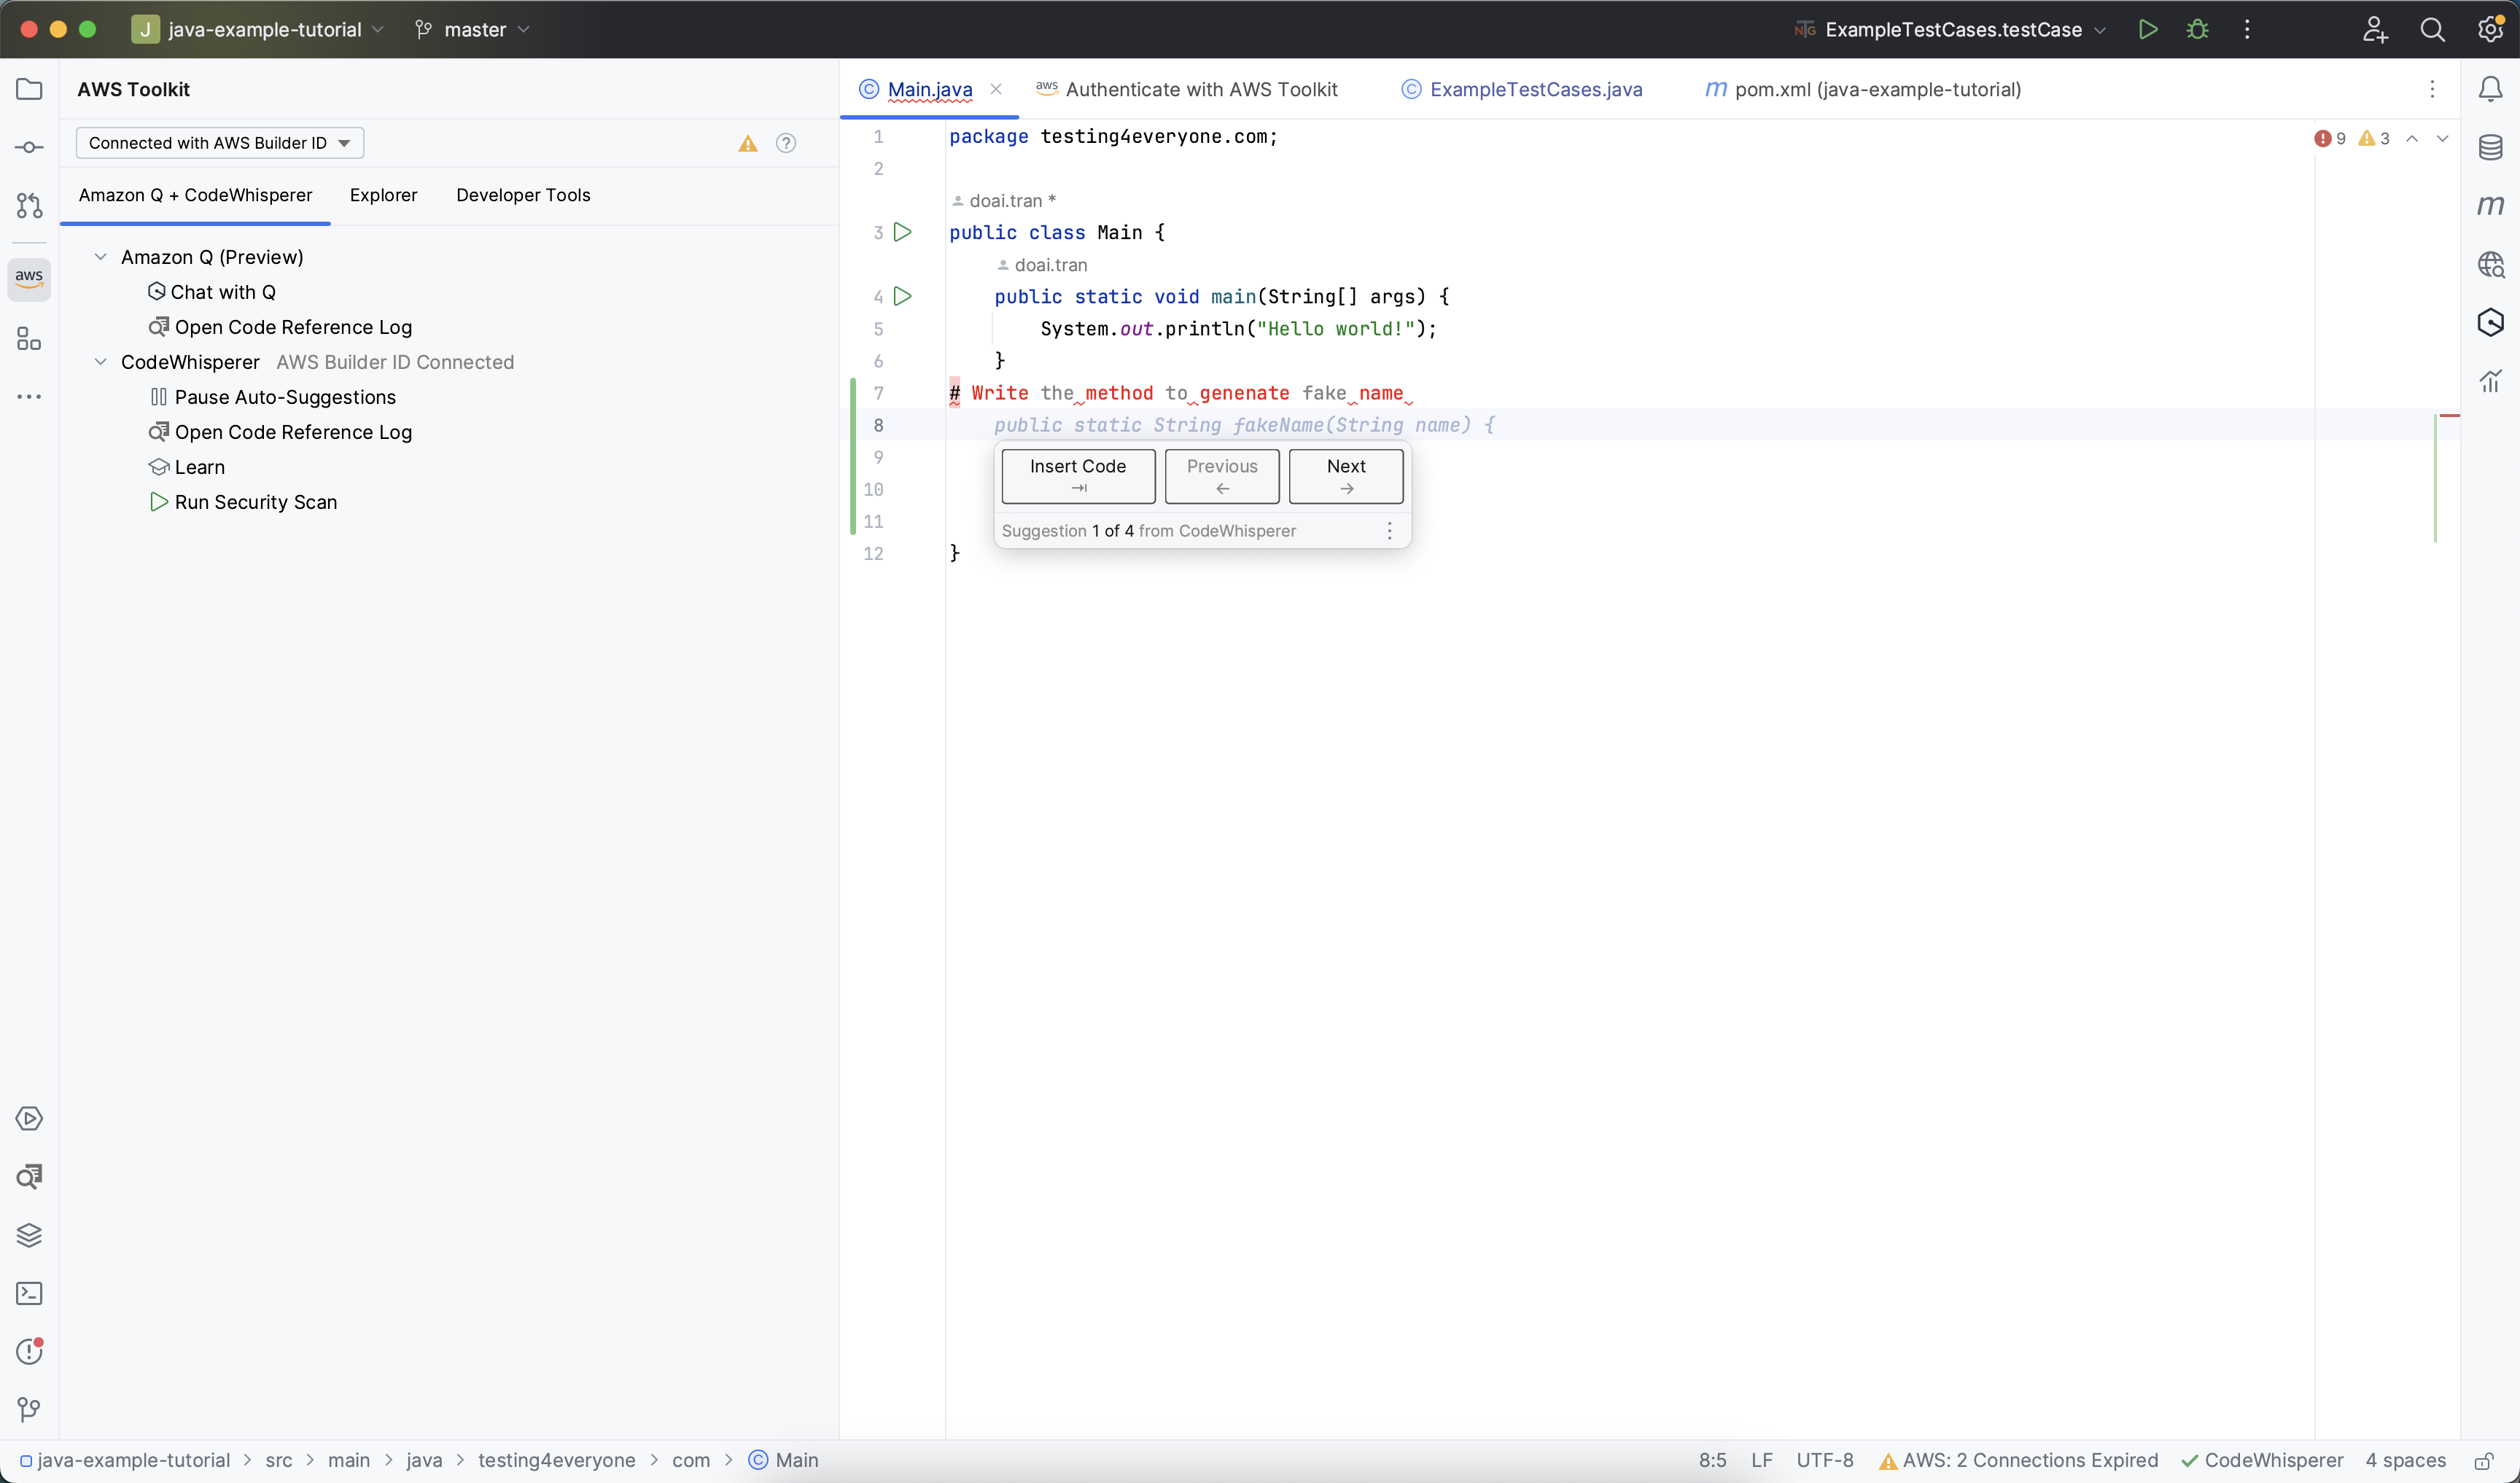Open the Code Reference Log sidebar icon

pos(29,1177)
